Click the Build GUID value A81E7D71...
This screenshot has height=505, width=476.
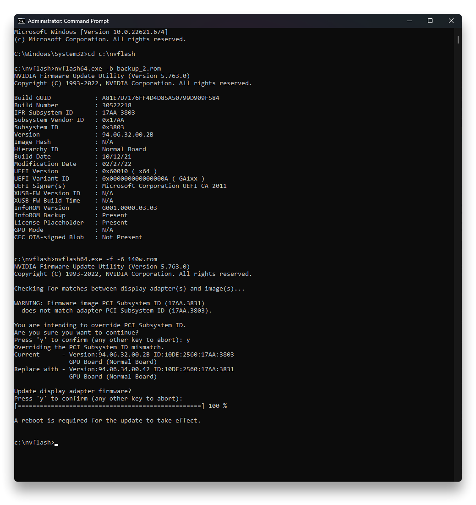pyautogui.click(x=164, y=98)
